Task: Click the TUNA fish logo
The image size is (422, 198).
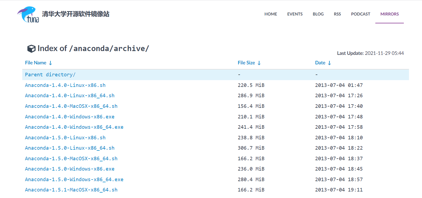Action: [28, 14]
